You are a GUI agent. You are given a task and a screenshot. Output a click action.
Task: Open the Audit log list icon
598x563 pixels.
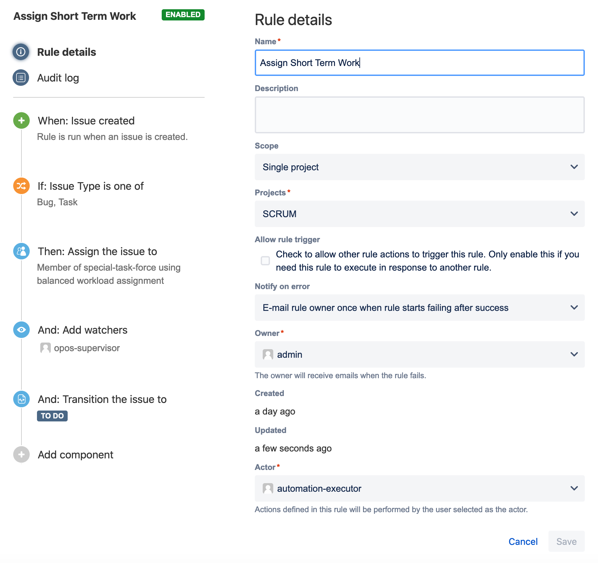point(21,78)
